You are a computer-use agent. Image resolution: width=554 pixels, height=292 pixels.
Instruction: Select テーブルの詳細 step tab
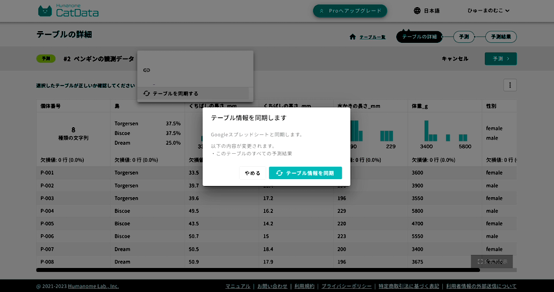point(419,37)
